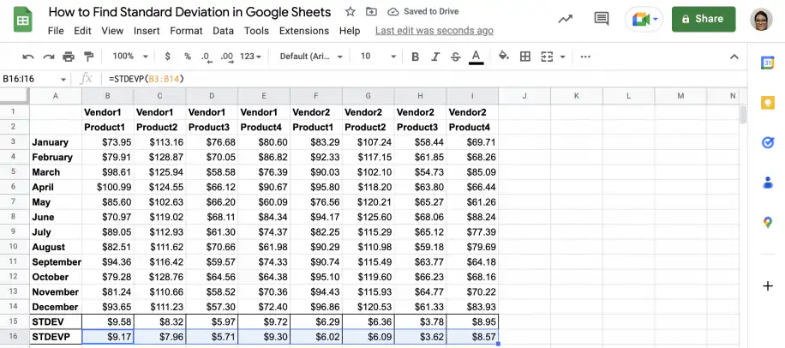Click the document title to rename

click(x=189, y=12)
